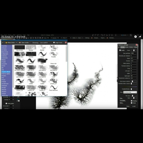This screenshot has height=143, width=143.
Task: Select the Ice cream related brush preset
Action: click(20, 68)
